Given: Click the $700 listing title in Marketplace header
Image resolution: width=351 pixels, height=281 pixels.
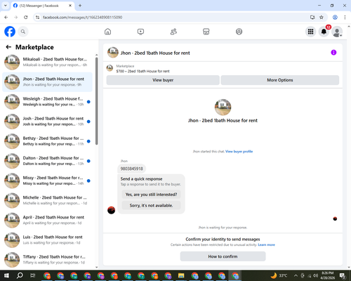Looking at the screenshot, I should click(143, 71).
